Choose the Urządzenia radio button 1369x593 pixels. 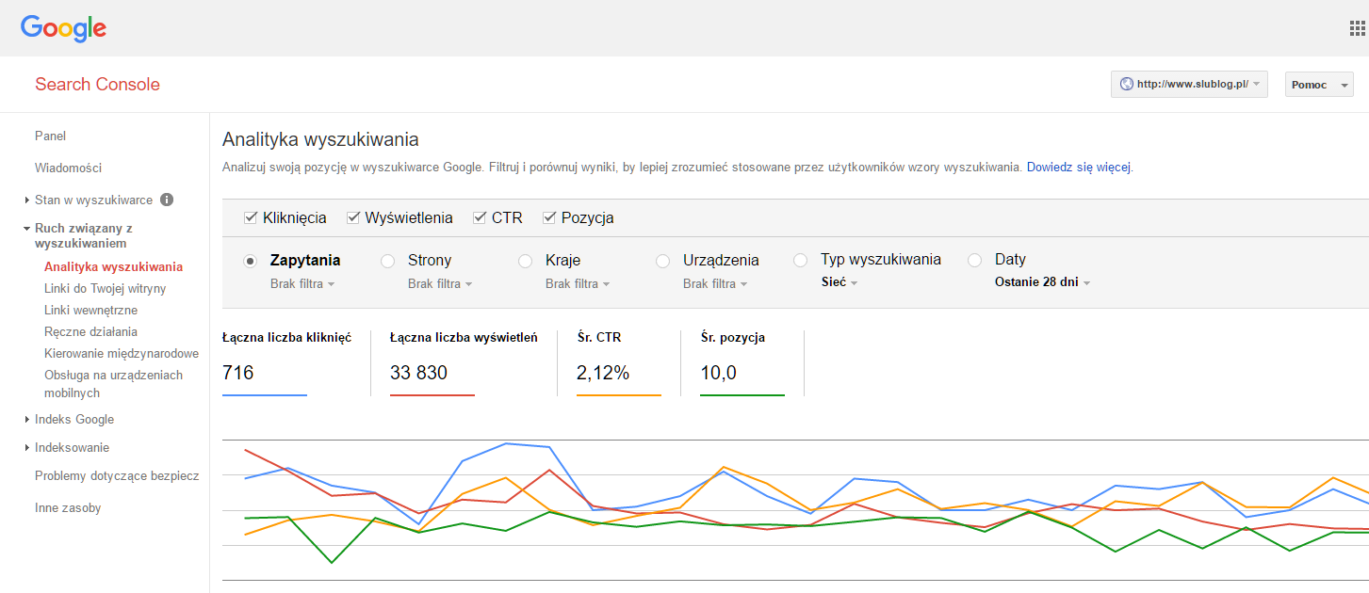[662, 261]
